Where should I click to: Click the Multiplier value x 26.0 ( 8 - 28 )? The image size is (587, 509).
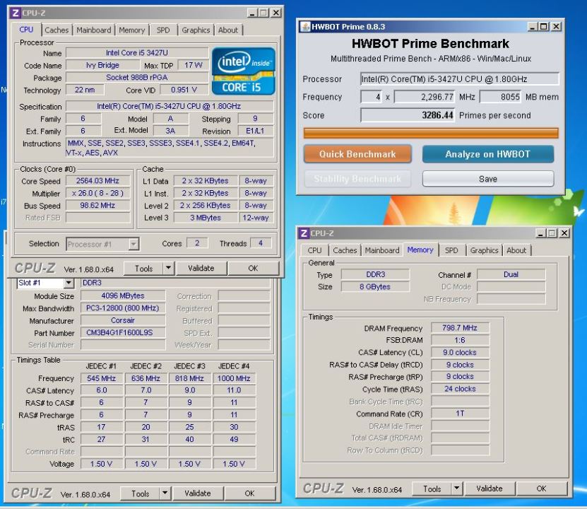[97, 193]
